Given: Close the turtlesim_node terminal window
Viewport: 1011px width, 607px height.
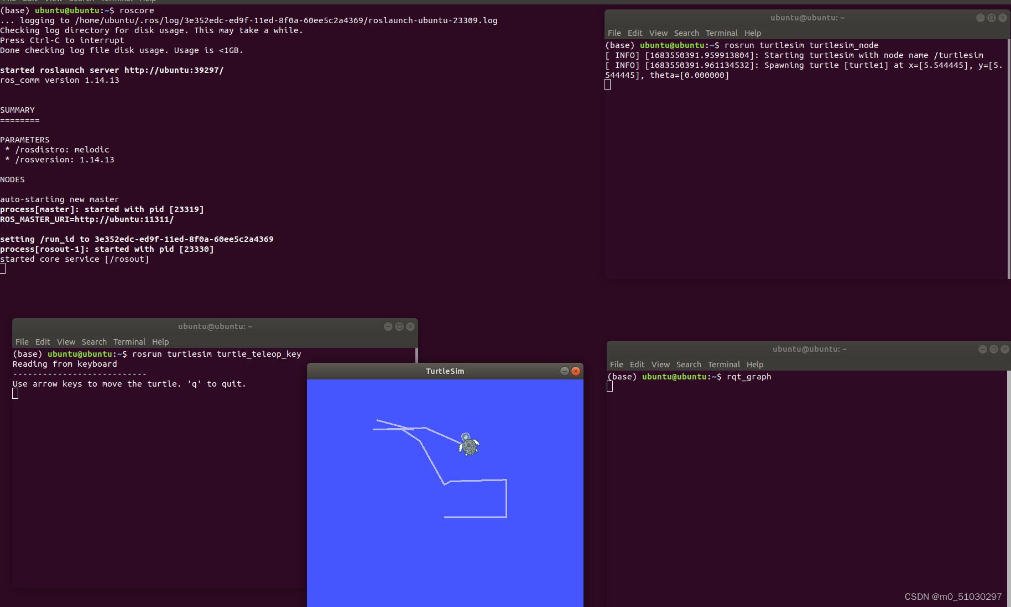Looking at the screenshot, I should pos(1003,18).
